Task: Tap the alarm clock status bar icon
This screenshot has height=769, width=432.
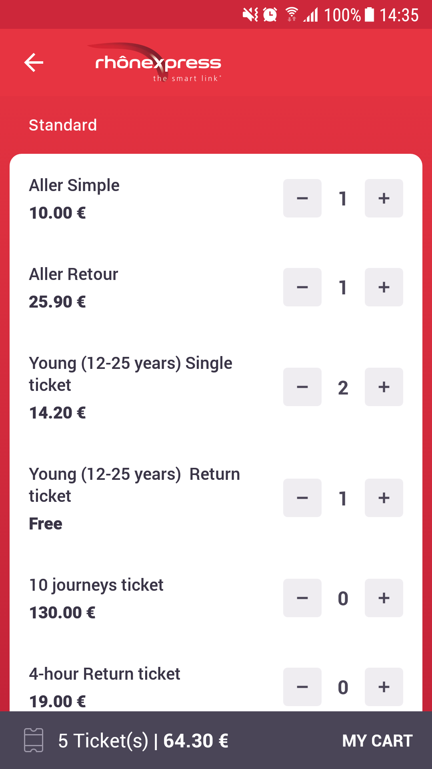Action: coord(270,15)
